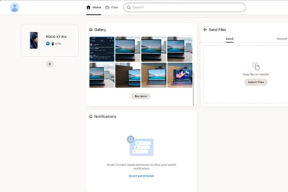Click the Grant permission link
The width and height of the screenshot is (288, 192).
pyautogui.click(x=141, y=176)
